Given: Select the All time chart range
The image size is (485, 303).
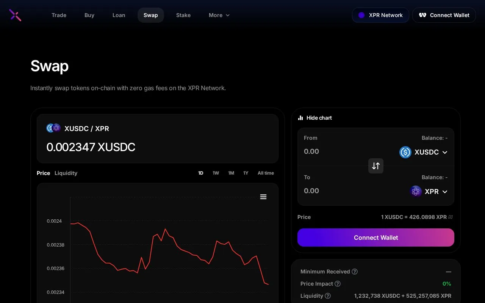Looking at the screenshot, I should [x=266, y=173].
